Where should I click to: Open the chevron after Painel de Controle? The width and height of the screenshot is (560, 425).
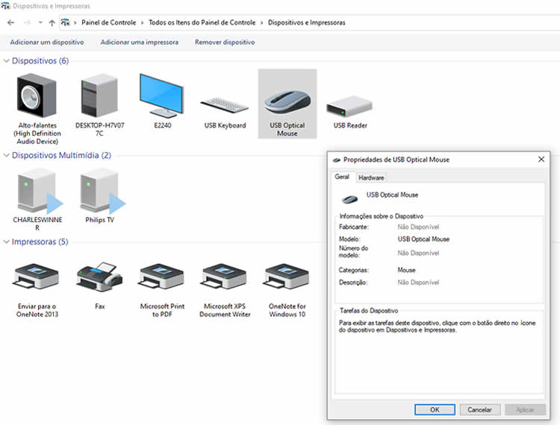click(142, 23)
